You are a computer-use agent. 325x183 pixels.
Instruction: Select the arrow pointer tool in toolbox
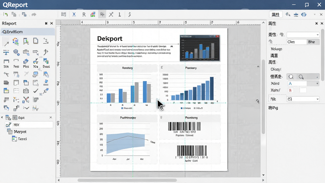pyautogui.click(x=6, y=42)
